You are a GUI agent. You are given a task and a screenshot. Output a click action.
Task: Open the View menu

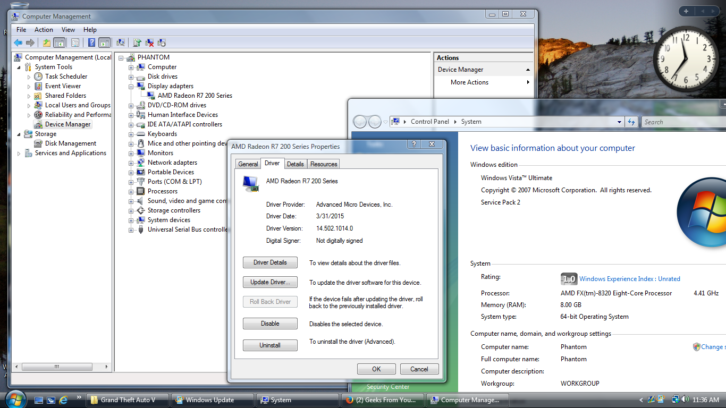[68, 30]
